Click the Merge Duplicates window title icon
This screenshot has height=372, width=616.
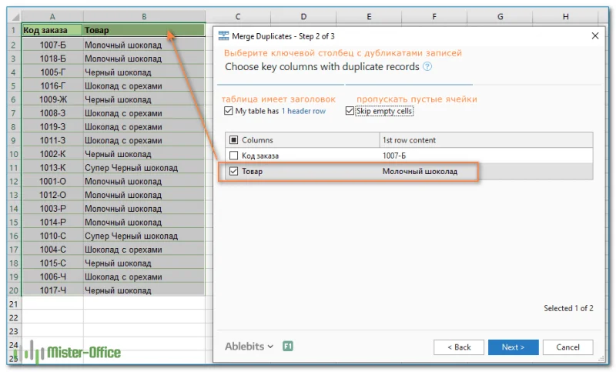point(223,35)
